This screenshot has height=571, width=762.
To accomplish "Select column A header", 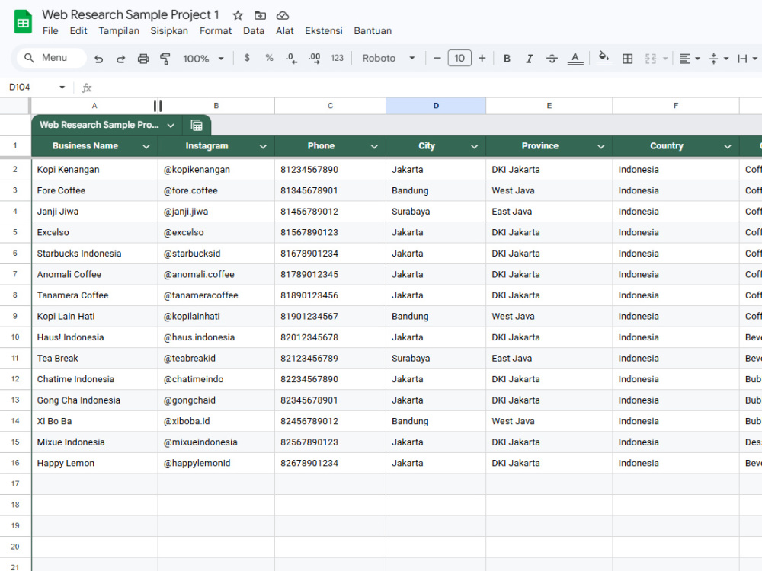I will point(94,106).
